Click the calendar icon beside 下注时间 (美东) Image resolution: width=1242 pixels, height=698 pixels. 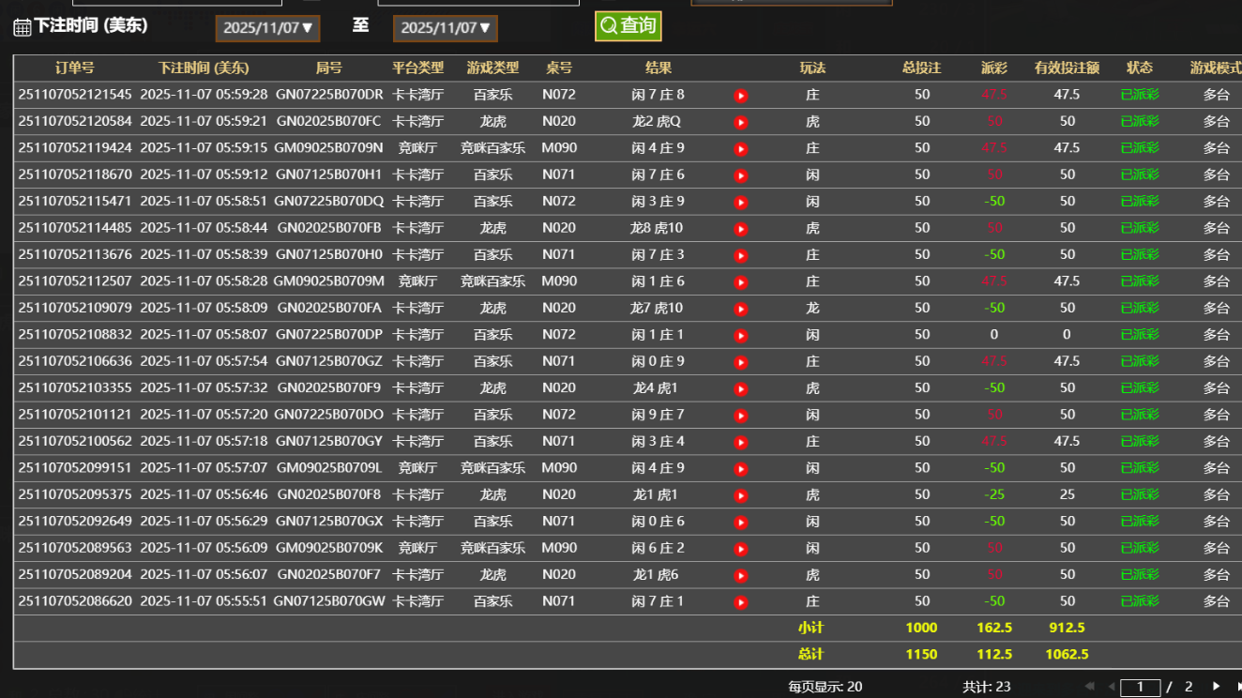pyautogui.click(x=21, y=28)
